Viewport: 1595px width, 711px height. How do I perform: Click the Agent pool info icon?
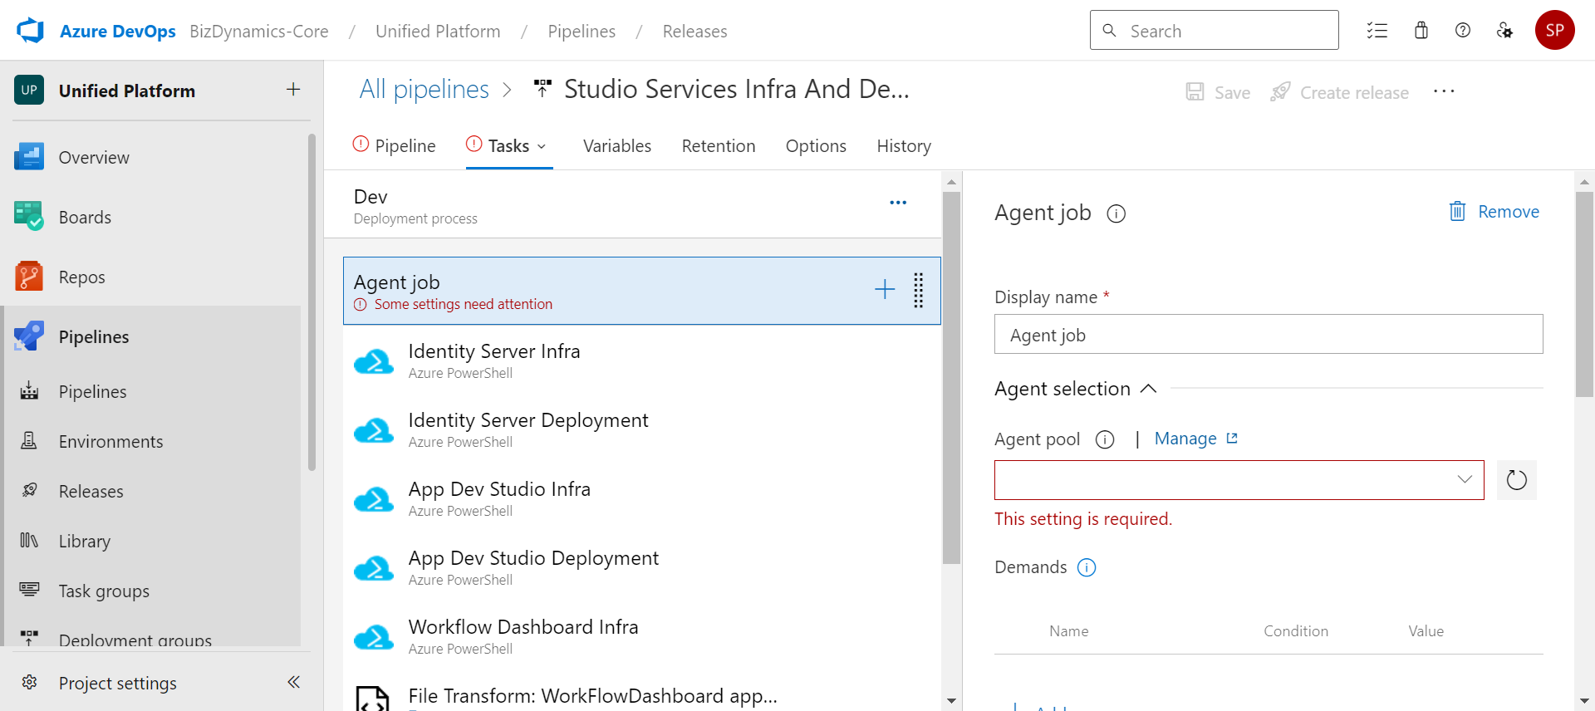tap(1105, 439)
